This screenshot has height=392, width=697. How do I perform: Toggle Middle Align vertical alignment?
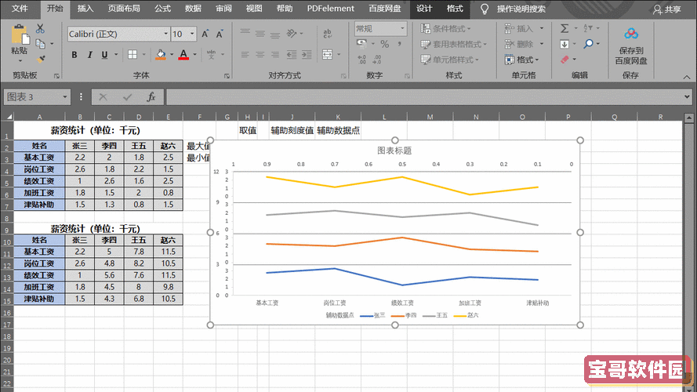(260, 34)
